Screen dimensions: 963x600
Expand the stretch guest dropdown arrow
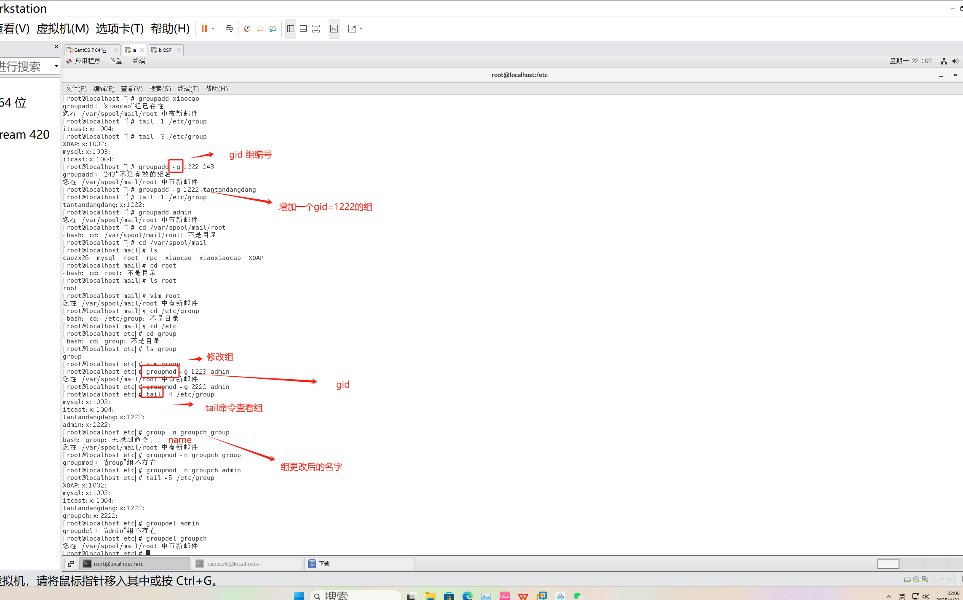(361, 29)
